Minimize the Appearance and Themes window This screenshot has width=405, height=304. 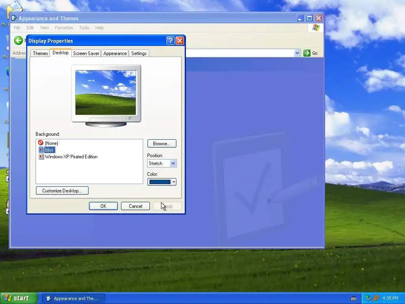click(x=300, y=18)
